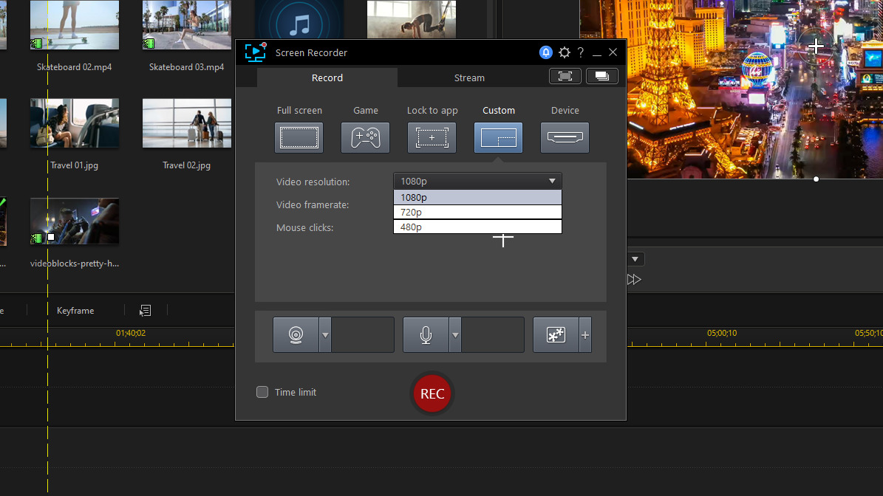The height and width of the screenshot is (496, 883).
Task: Select the Travel 02.jpg thumbnail
Action: click(x=186, y=123)
